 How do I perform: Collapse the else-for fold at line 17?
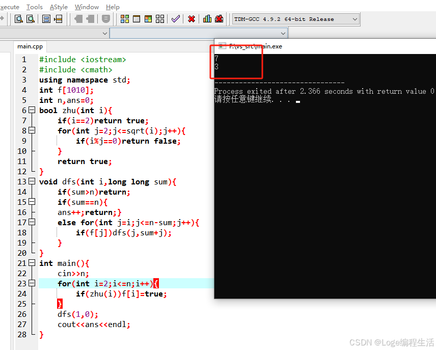(32, 222)
